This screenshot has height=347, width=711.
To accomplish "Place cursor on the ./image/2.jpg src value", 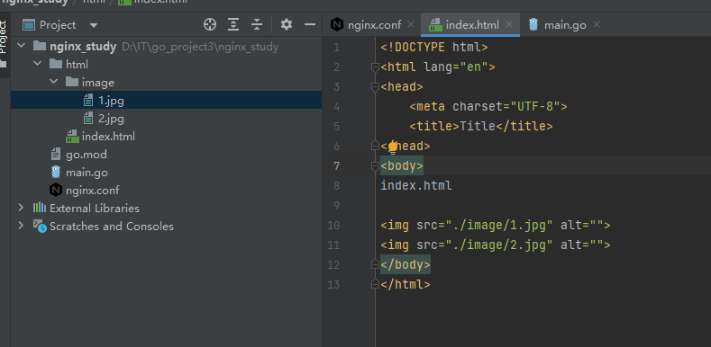I will pos(498,245).
